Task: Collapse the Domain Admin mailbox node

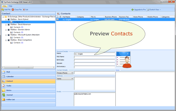Action: 6,30
